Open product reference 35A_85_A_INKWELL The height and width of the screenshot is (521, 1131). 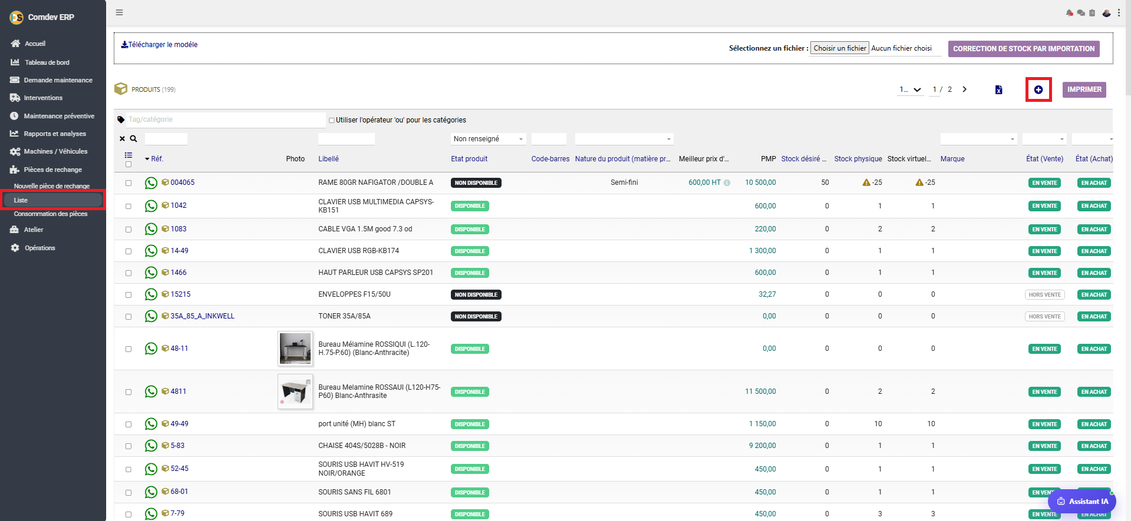tap(202, 316)
